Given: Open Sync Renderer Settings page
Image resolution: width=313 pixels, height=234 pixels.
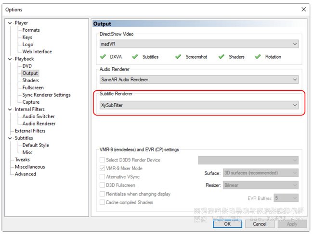Looking at the screenshot, I should [x=46, y=95].
